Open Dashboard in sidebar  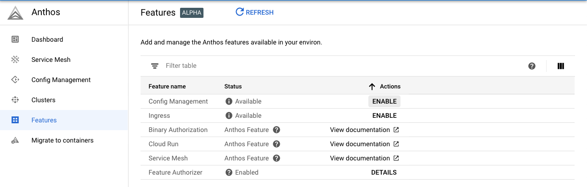click(64, 39)
